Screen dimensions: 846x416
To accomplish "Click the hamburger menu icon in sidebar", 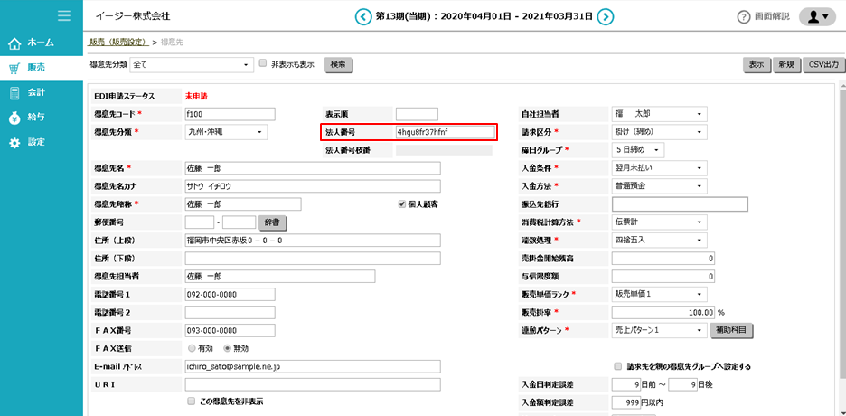I will [63, 15].
